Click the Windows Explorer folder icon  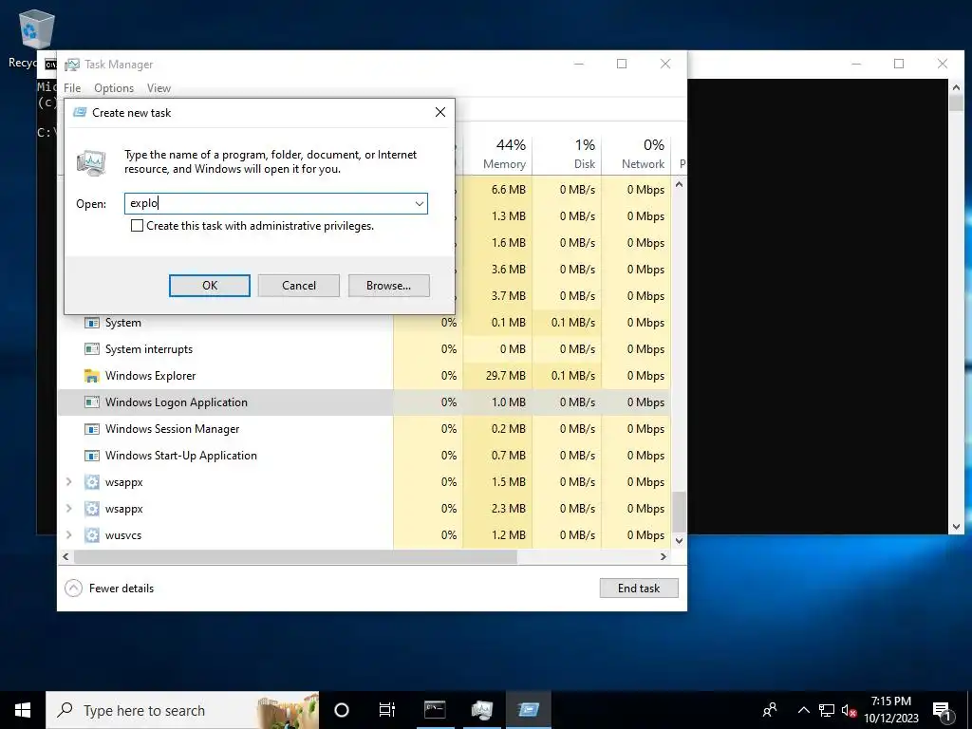click(92, 376)
